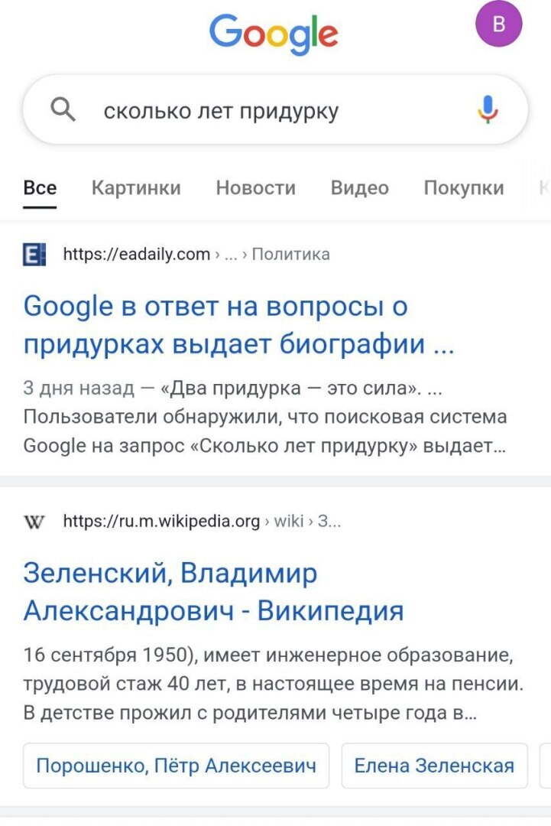Click the Wikipedia favicon
The width and height of the screenshot is (551, 826).
click(x=34, y=522)
